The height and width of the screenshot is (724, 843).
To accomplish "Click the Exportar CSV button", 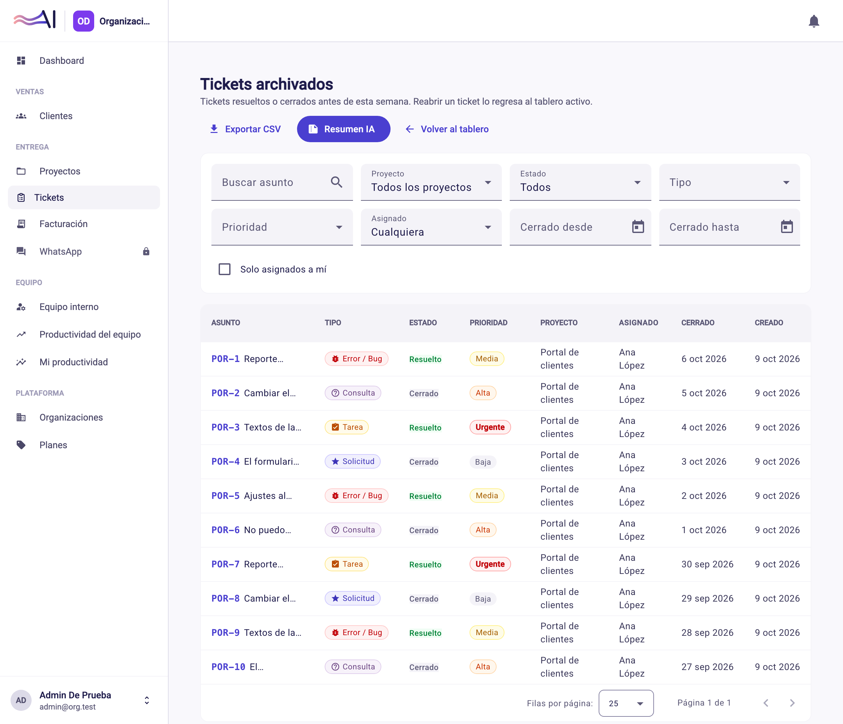I will (245, 129).
